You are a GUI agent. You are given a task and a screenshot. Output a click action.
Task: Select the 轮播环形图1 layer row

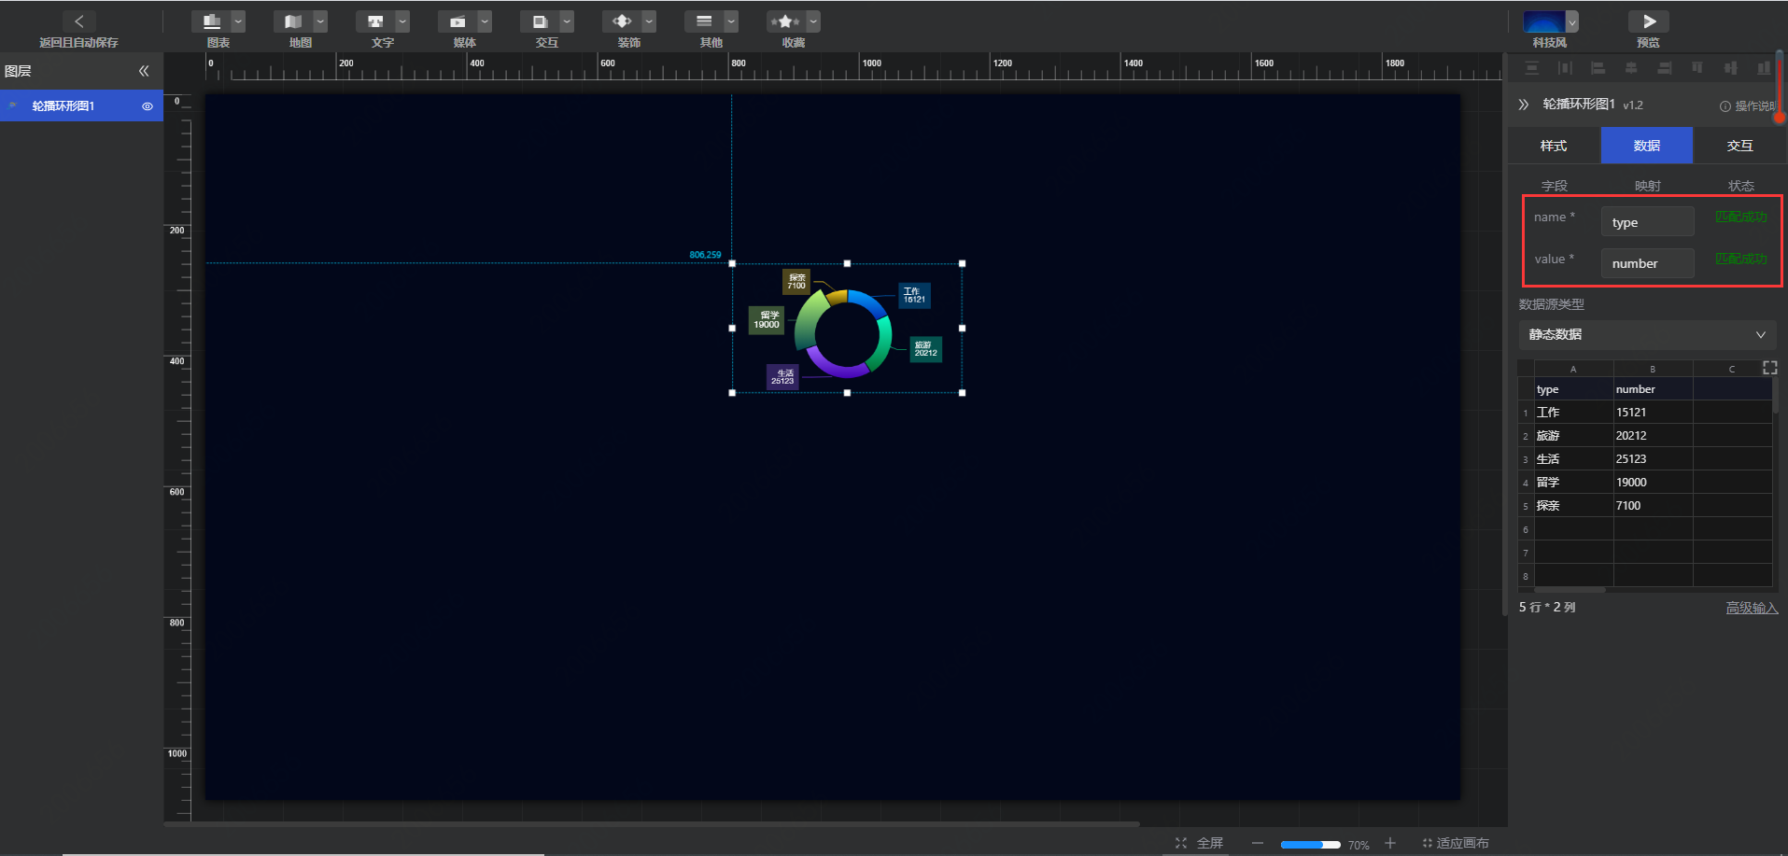81,105
